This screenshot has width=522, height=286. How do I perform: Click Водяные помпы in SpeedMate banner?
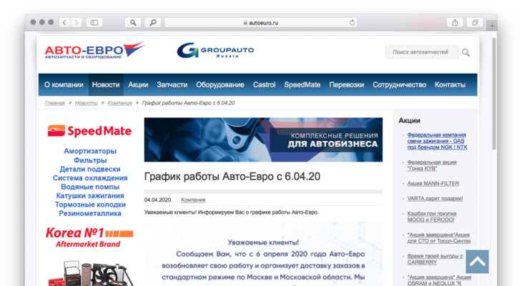click(90, 187)
